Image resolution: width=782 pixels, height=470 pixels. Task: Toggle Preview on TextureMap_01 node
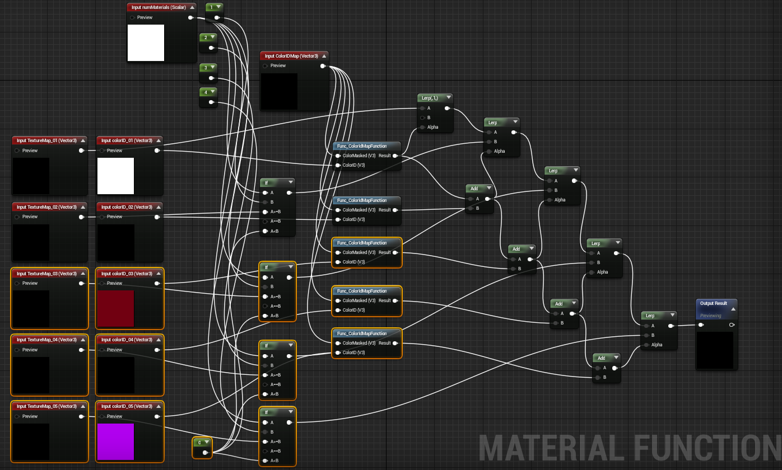[17, 151]
